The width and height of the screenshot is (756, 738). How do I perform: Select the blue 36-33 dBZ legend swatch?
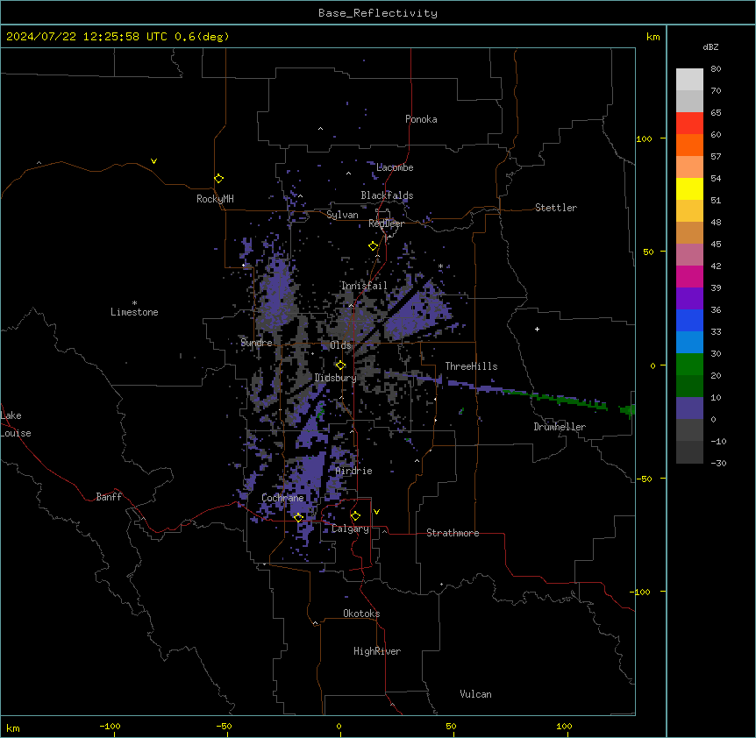pyautogui.click(x=689, y=320)
